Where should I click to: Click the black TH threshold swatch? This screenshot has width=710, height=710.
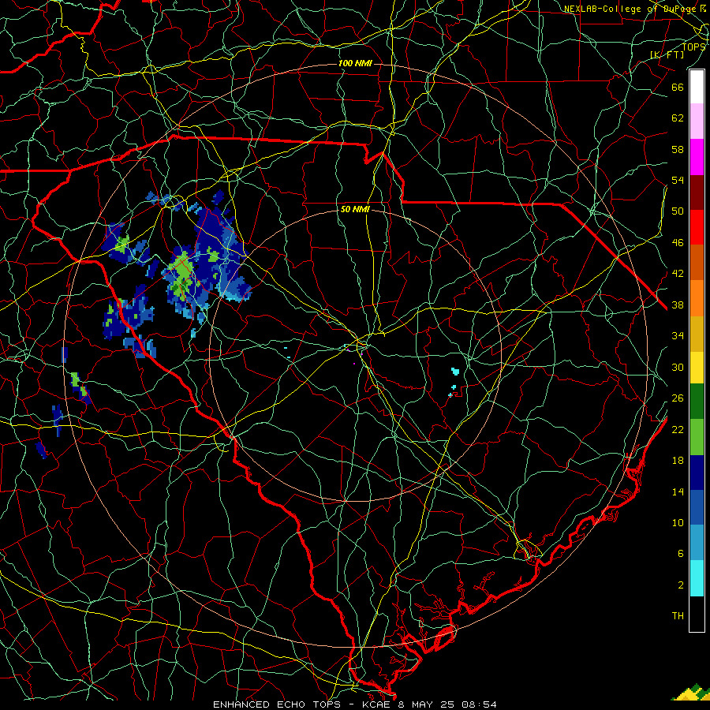click(697, 614)
